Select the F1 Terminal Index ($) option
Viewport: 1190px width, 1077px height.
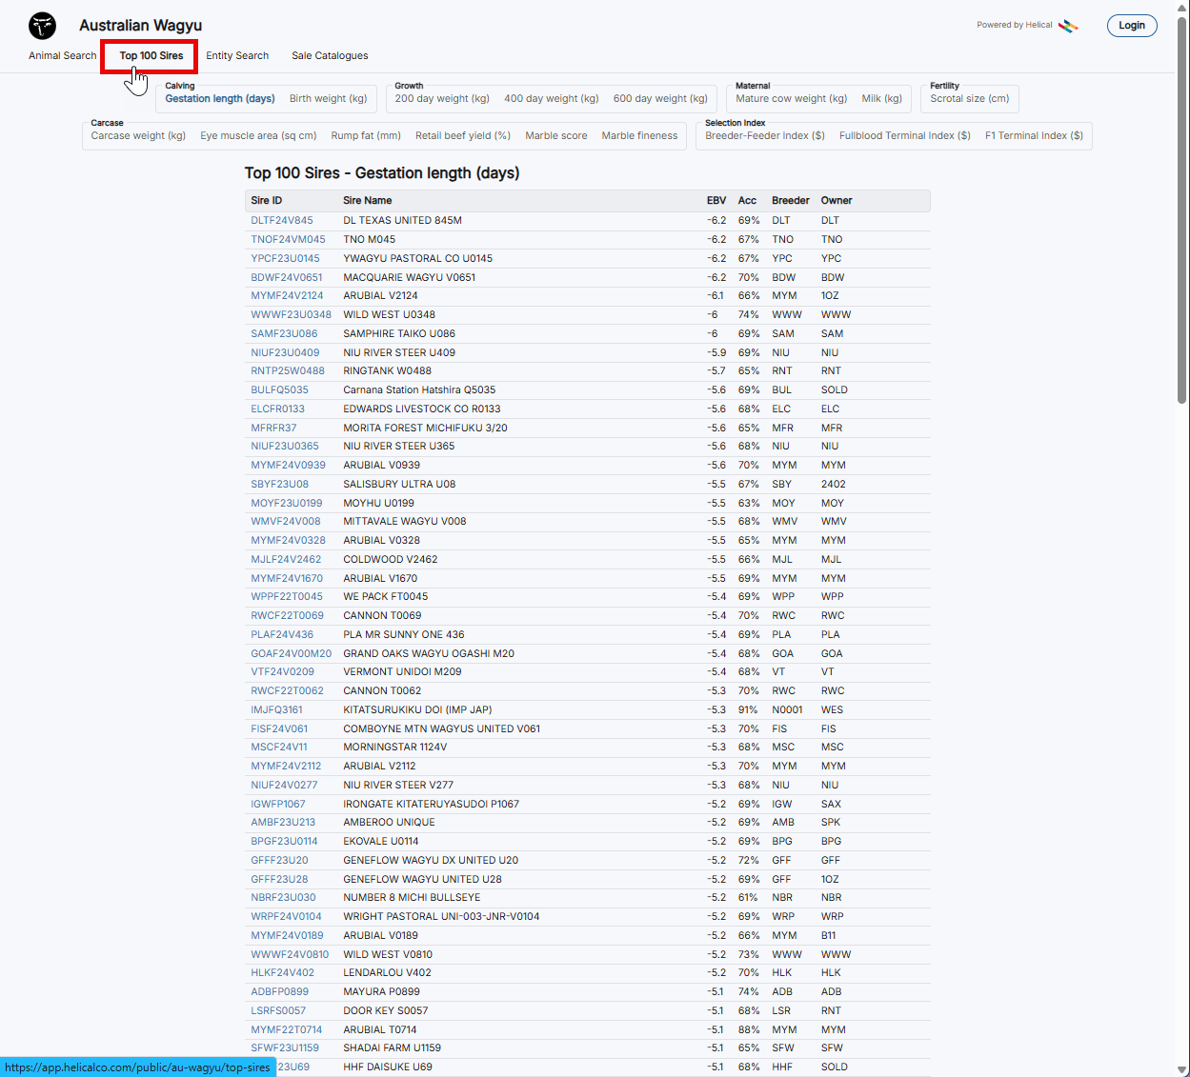click(1034, 136)
